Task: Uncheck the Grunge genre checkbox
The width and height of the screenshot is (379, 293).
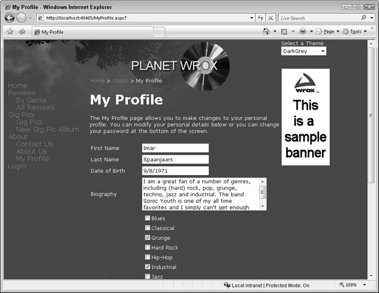Action: point(148,238)
